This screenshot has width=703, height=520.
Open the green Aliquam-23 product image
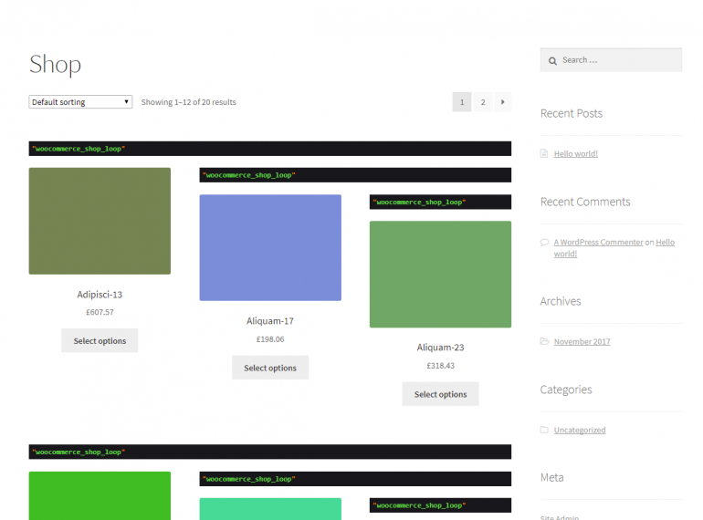440,274
